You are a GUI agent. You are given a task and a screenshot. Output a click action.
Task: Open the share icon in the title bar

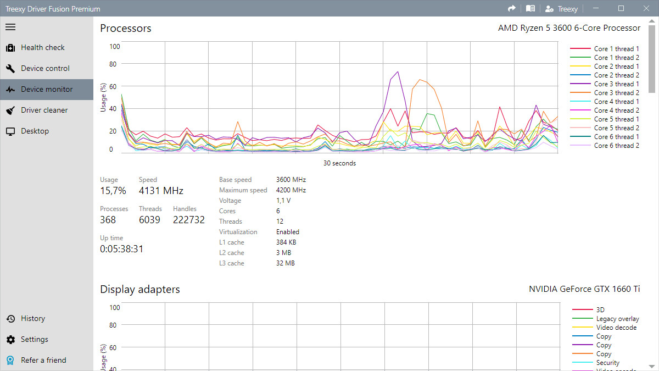coord(511,8)
